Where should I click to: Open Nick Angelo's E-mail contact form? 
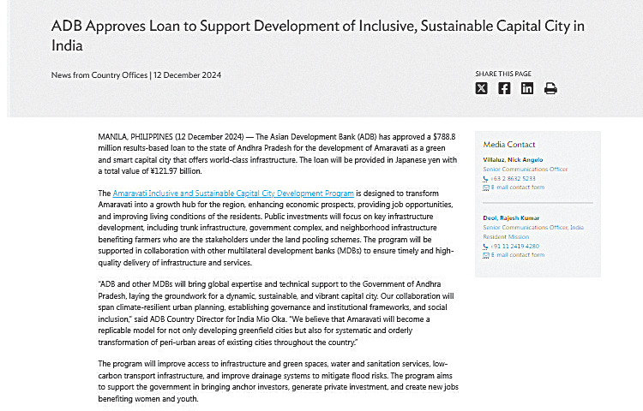518,187
